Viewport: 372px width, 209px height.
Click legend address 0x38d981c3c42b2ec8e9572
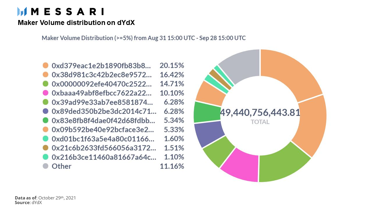(x=102, y=75)
